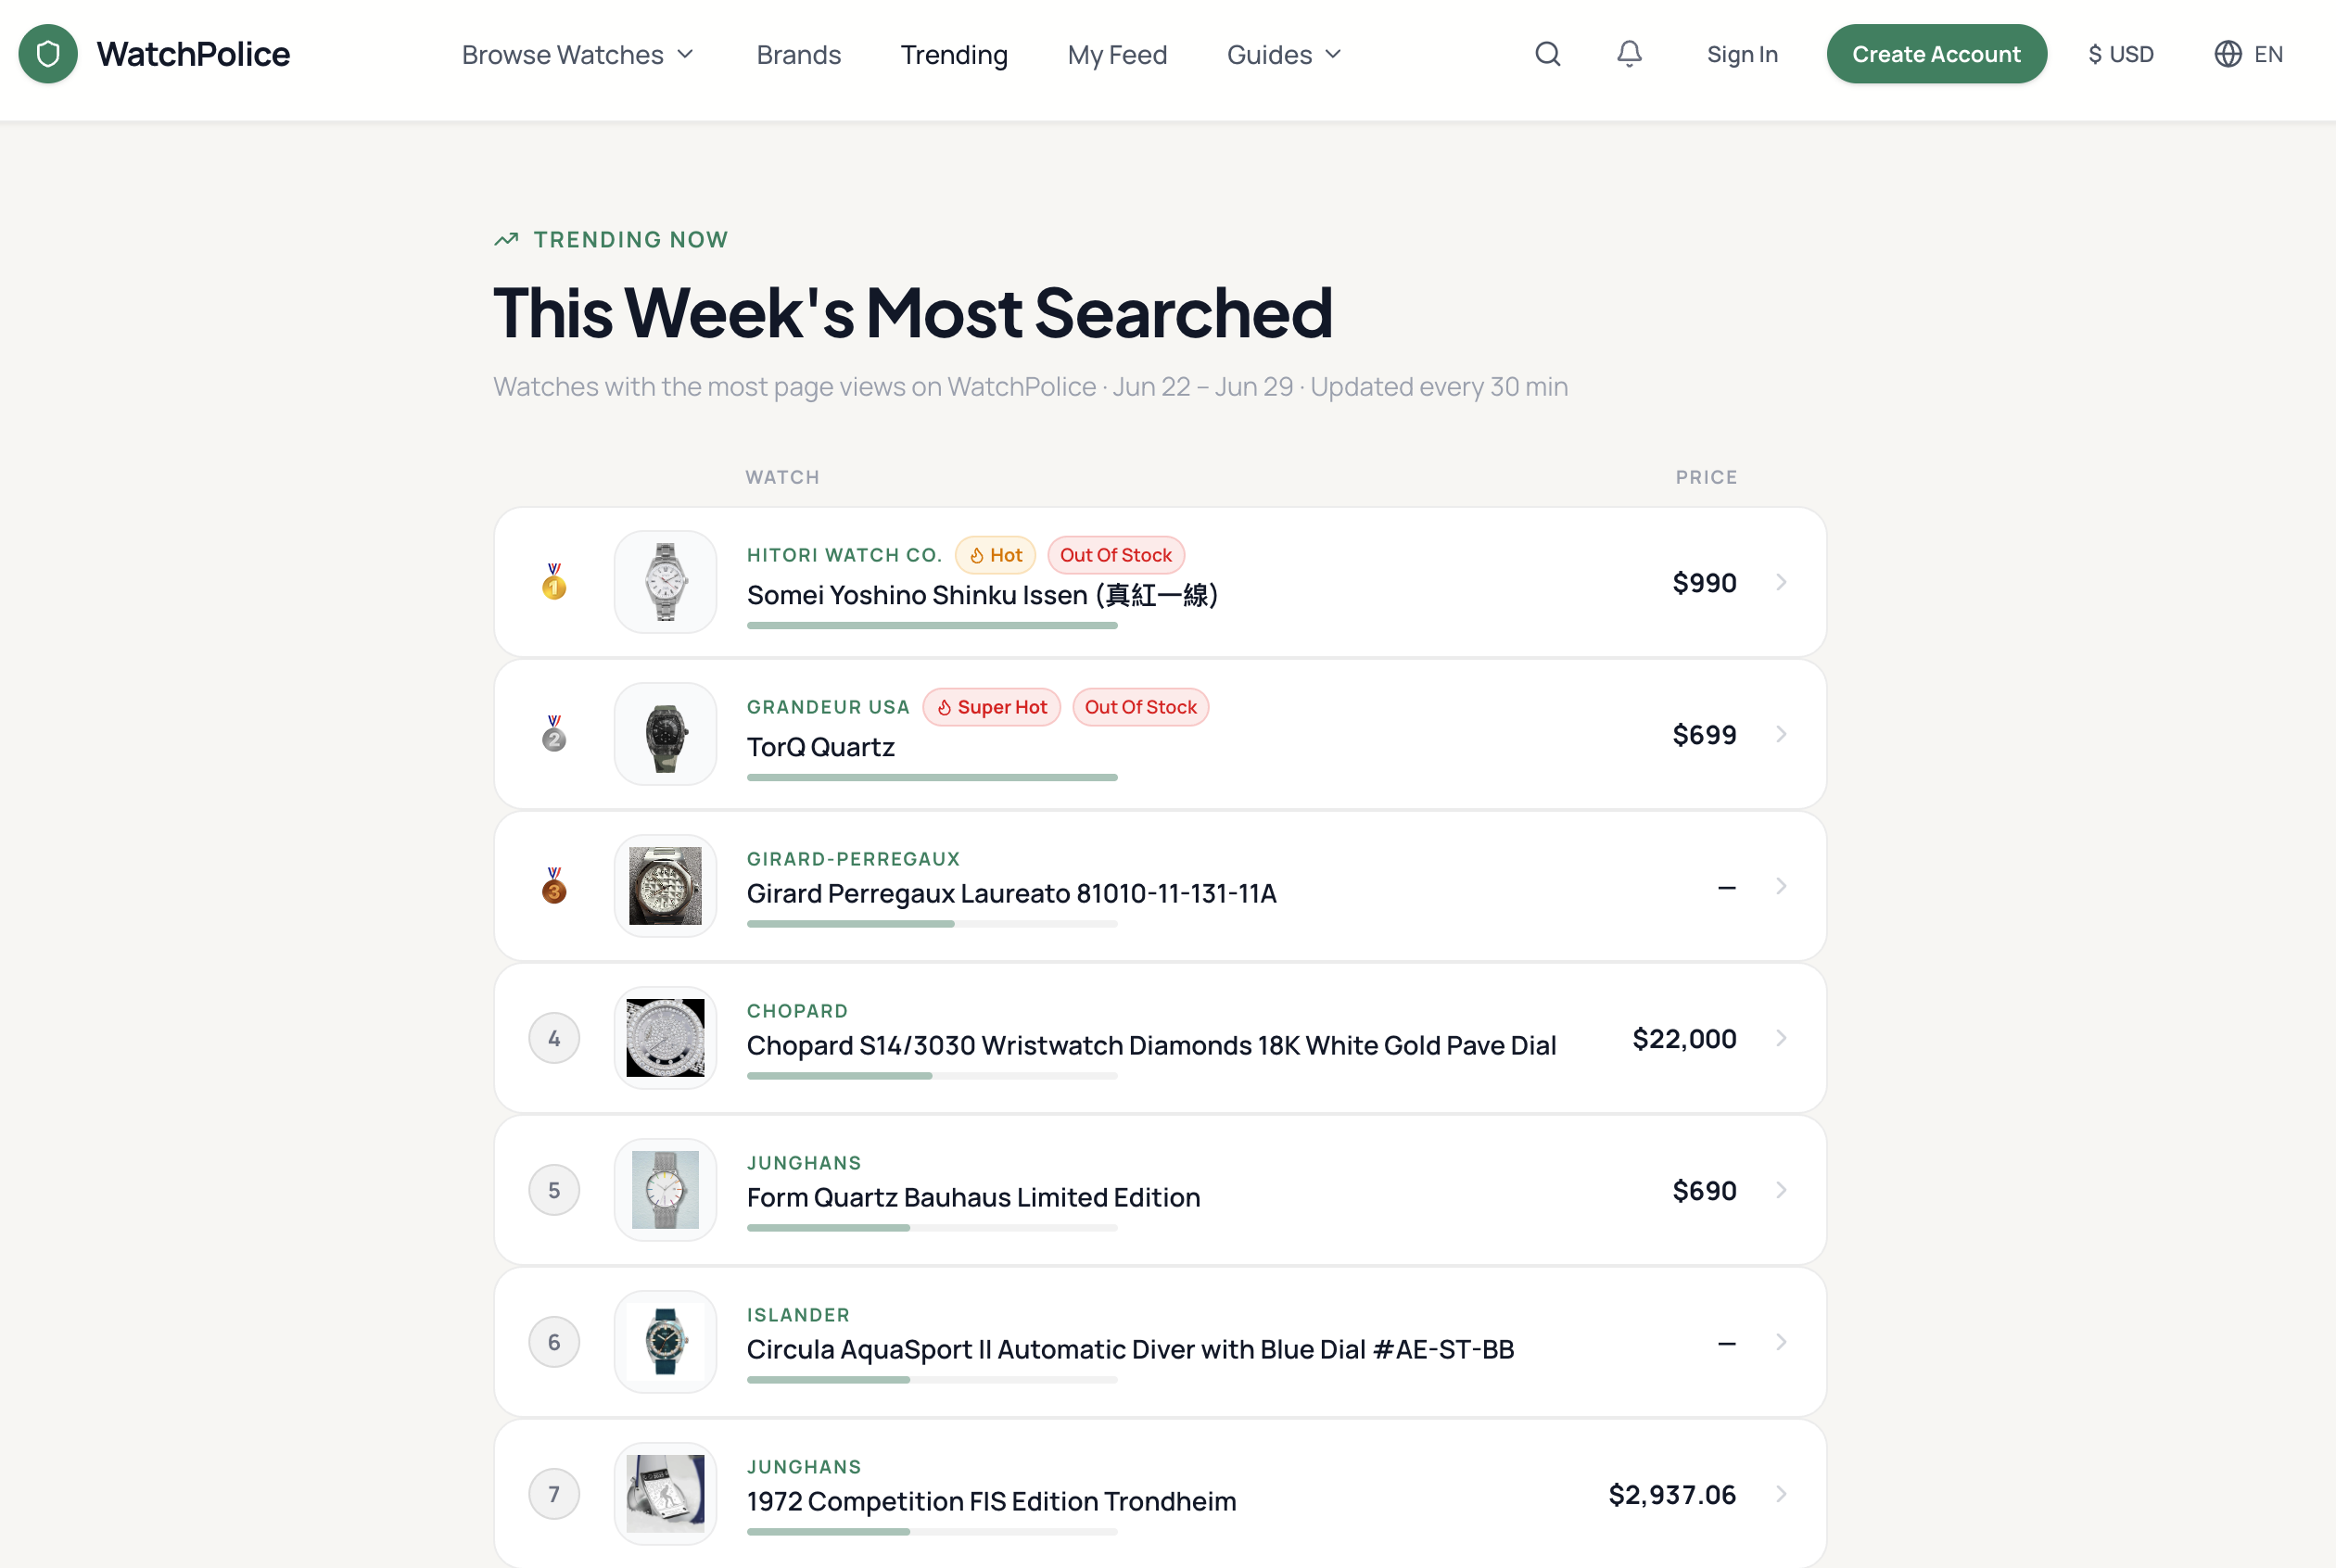Expand the Guides dropdown menu
2336x1568 pixels.
[x=1284, y=54]
